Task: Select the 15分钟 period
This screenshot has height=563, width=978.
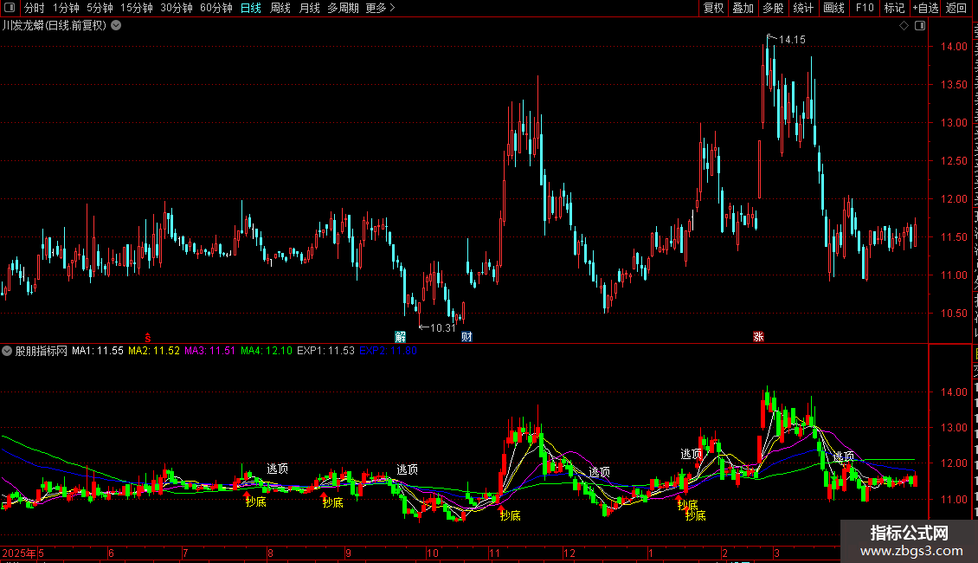Action: 137,8
